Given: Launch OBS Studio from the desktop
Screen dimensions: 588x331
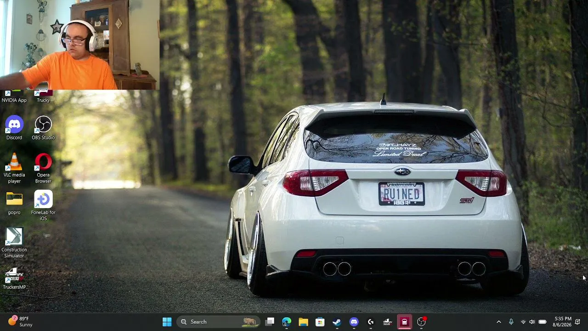Looking at the screenshot, I should click(43, 128).
